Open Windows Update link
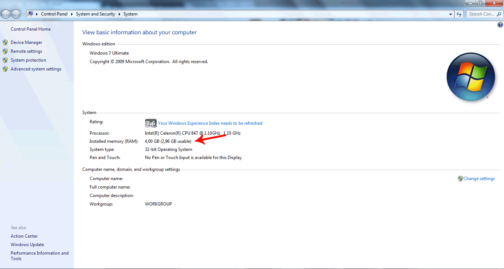504x269 pixels. click(x=27, y=245)
